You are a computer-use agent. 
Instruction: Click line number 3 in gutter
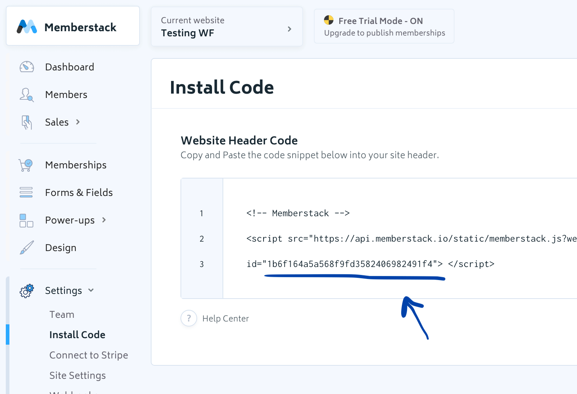[x=202, y=264]
